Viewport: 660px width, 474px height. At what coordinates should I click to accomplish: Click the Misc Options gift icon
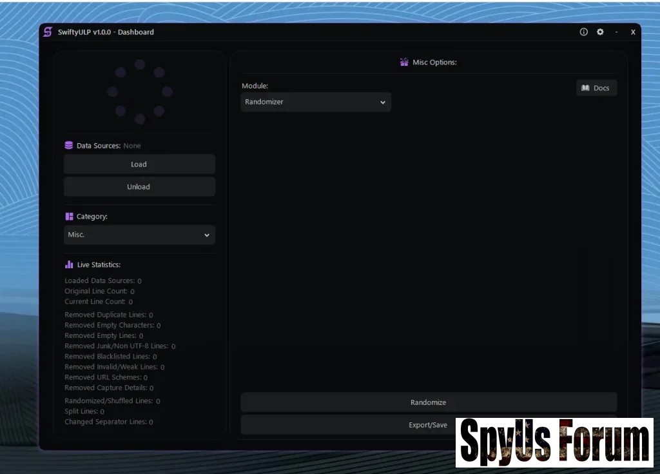(404, 63)
